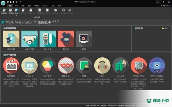
Task: Browse recent files via the folder 浏览 button
Action: coord(165,28)
